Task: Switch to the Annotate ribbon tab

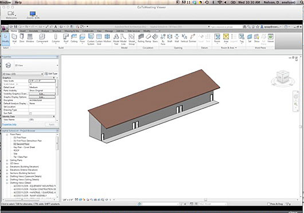Action: [x=33, y=31]
